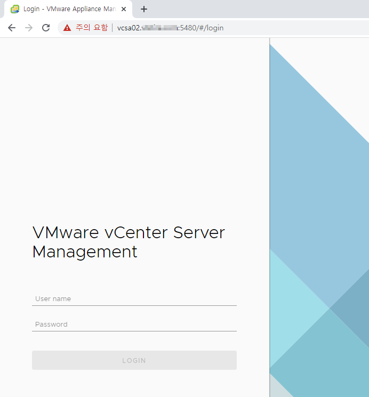This screenshot has height=397, width=369.
Task: Click the VMware vCenter Server Management heading
Action: (129, 242)
